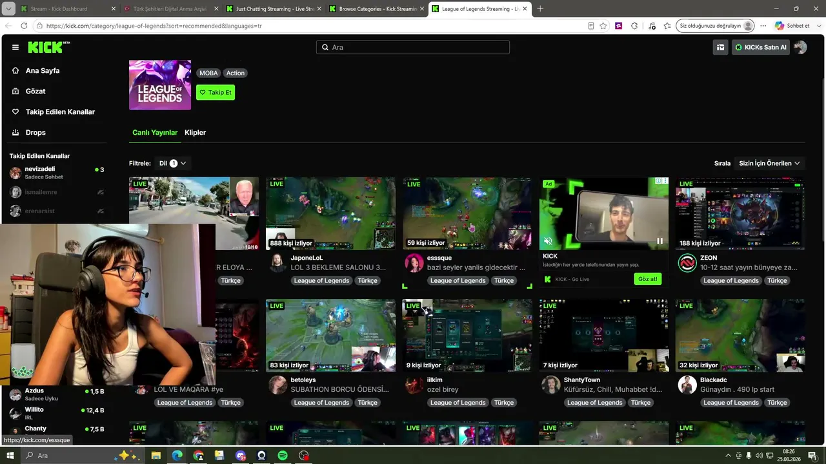Screen dimensions: 826x464
Task: Open Takip Edilen Kanallar sidebar item
Action: tap(54, 111)
